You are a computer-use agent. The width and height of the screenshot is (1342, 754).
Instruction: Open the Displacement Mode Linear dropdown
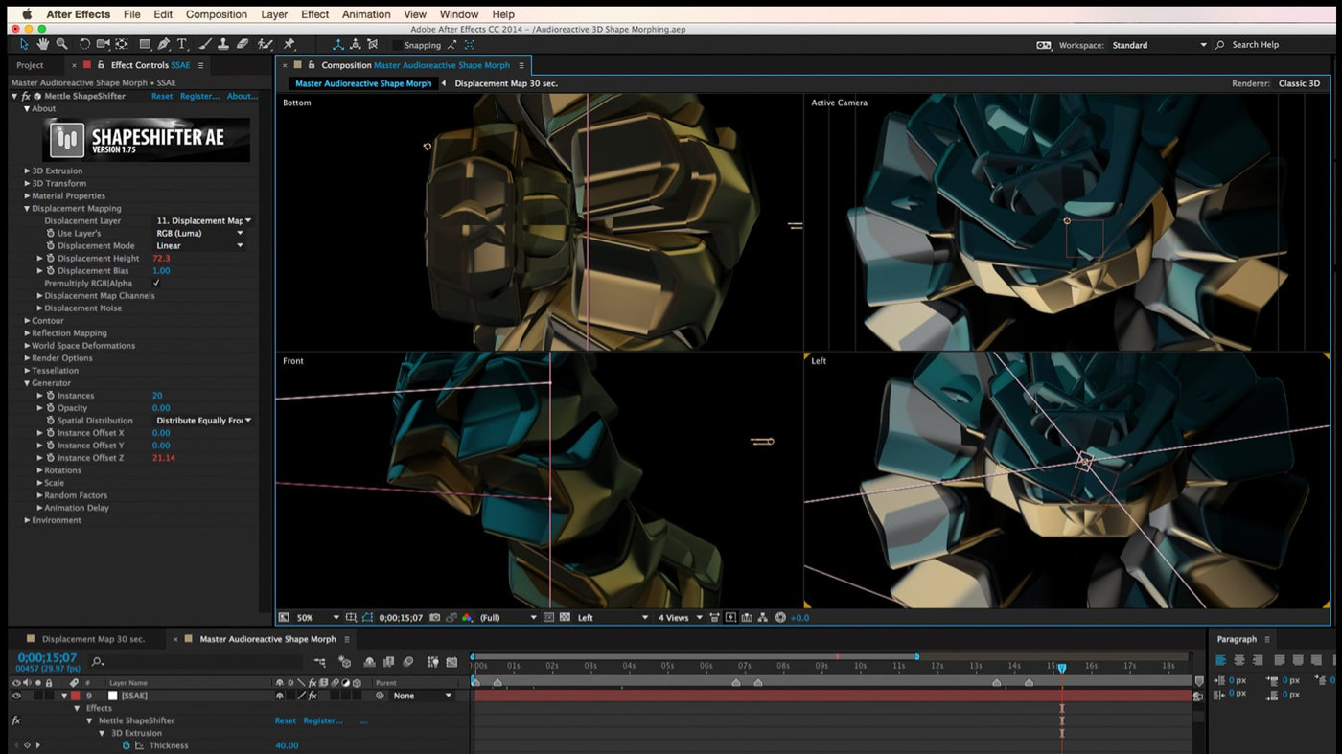pyautogui.click(x=199, y=246)
